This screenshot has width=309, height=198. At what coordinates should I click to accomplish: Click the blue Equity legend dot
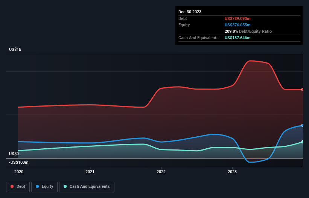coord(37,186)
